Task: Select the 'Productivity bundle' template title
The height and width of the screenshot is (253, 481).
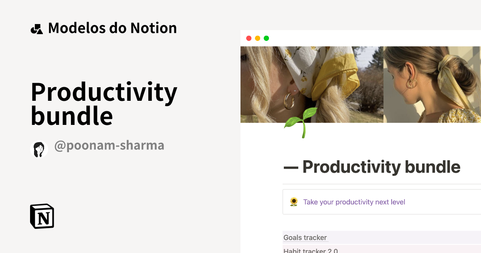Action: (104, 104)
